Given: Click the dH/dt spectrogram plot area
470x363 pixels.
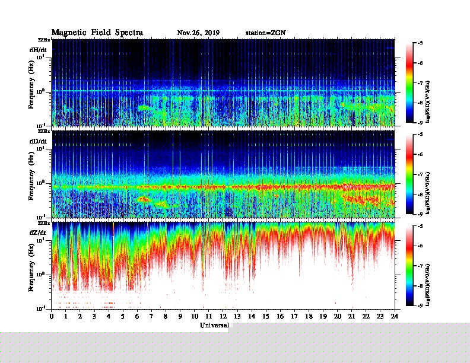Looking at the screenshot, I should coord(223,82).
